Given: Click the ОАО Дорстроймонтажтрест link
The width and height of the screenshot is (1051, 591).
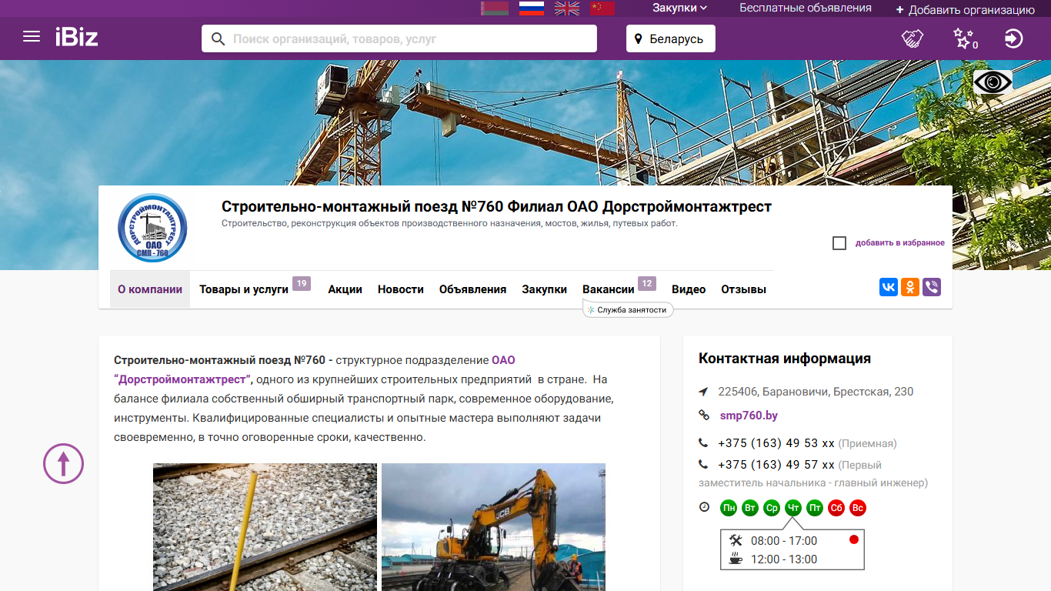Looking at the screenshot, I should point(315,369).
